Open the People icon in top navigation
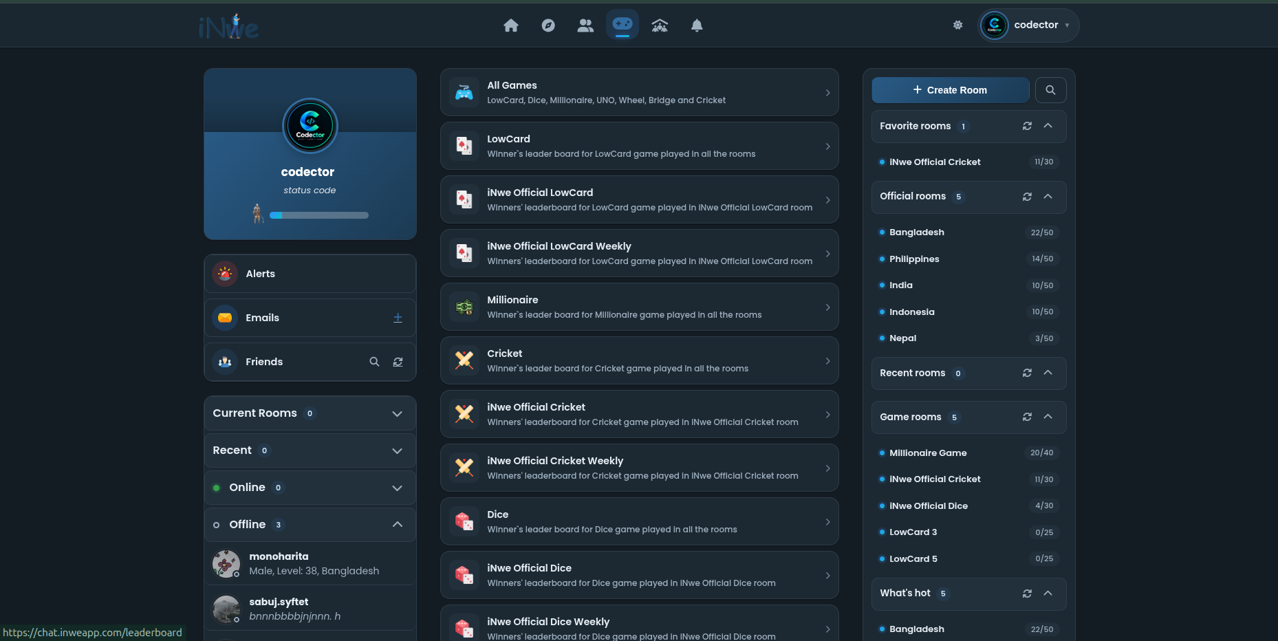This screenshot has width=1278, height=641. coord(585,25)
